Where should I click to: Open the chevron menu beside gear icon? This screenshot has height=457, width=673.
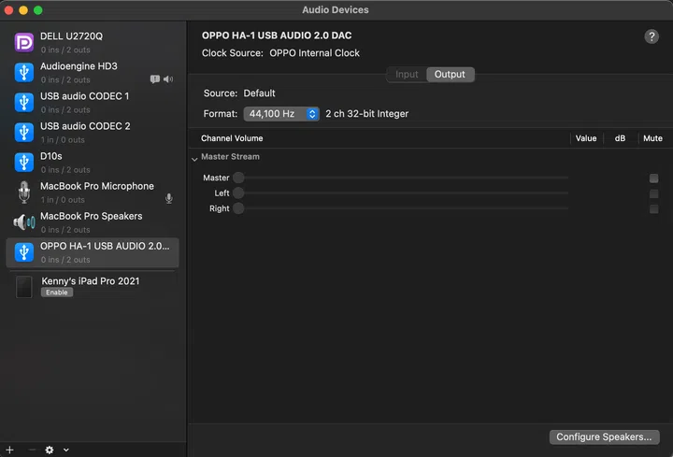66,450
